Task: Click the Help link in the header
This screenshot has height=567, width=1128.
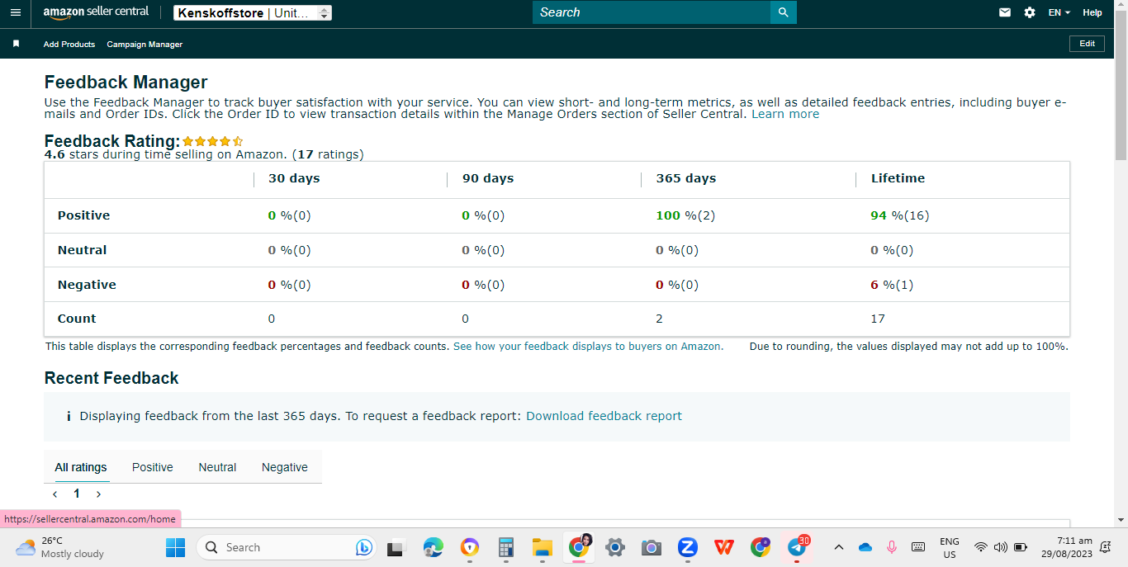Action: 1092,12
